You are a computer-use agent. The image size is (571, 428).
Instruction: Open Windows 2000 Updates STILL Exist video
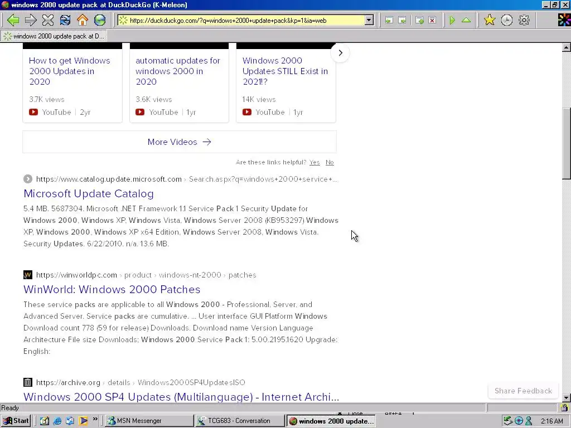285,71
